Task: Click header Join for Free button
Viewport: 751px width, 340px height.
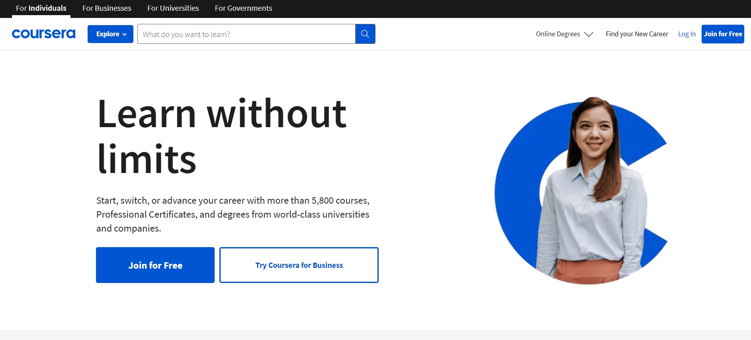Action: point(723,34)
